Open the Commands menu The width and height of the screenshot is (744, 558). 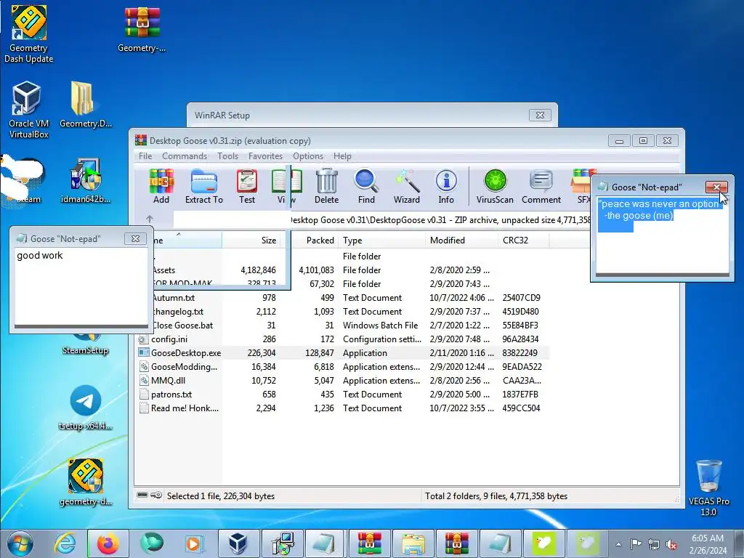tap(185, 156)
